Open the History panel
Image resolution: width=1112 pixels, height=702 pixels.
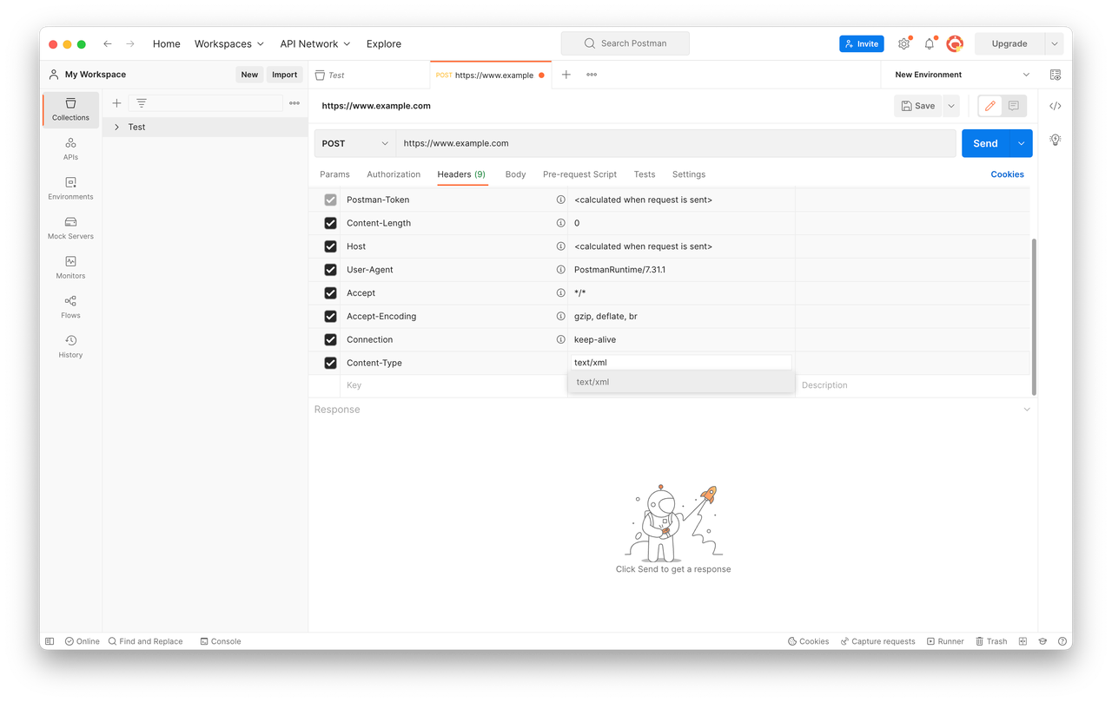click(69, 346)
